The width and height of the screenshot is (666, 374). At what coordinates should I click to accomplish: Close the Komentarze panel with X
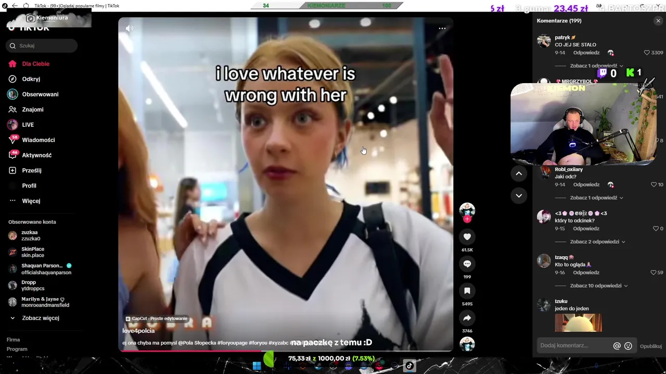click(x=658, y=21)
